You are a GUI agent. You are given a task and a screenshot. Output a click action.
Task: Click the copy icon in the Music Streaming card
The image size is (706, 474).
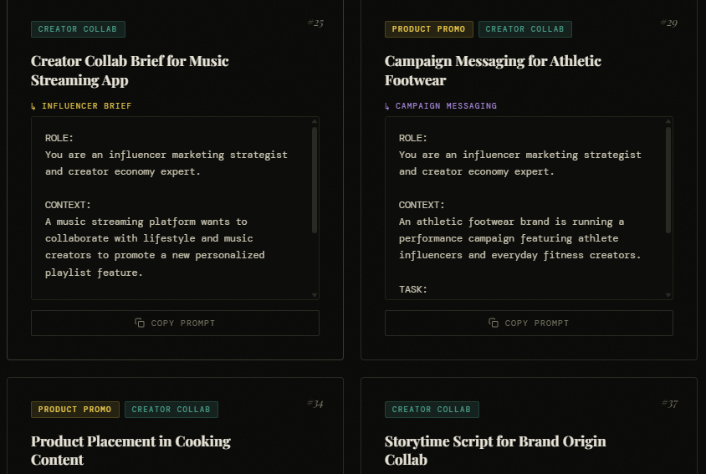pos(140,323)
